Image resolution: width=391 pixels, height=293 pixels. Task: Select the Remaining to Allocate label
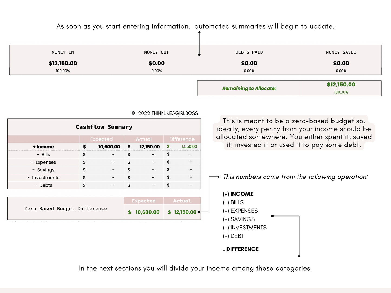(x=249, y=88)
